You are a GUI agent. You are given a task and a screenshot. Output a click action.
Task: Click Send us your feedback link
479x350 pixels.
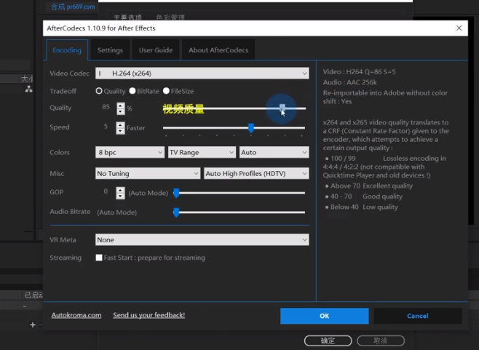pos(149,315)
